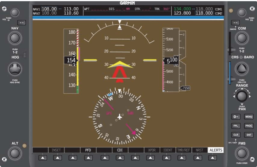Toggle COM volume squelch knob
257x167 pixels.
242,13
